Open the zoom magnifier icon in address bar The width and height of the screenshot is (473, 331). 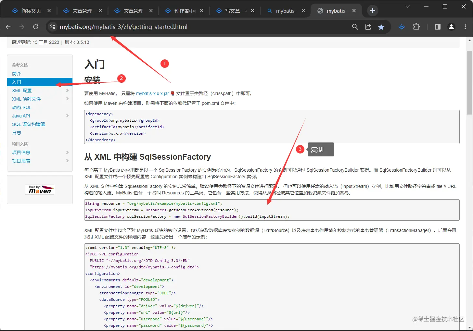tap(355, 27)
